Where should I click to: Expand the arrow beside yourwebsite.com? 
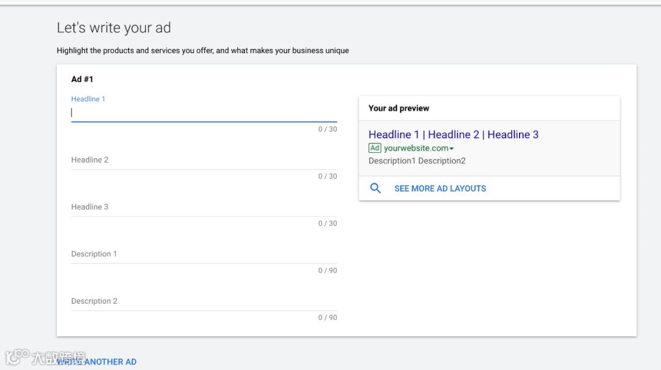coord(452,149)
